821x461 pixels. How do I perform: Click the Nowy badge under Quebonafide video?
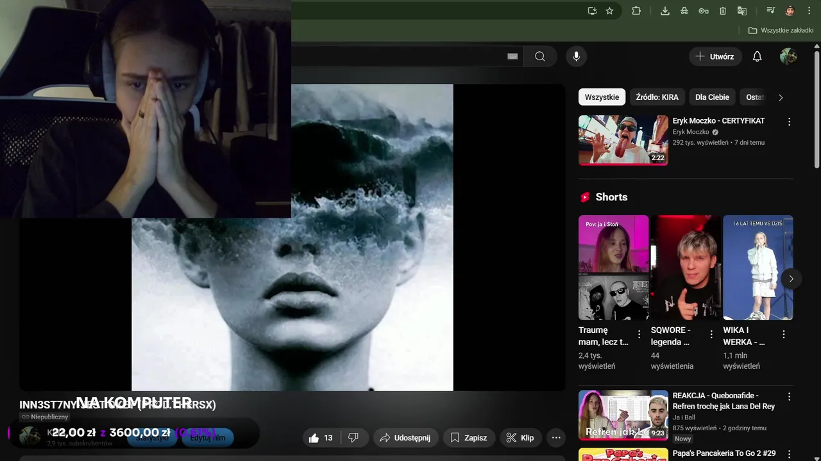point(683,439)
